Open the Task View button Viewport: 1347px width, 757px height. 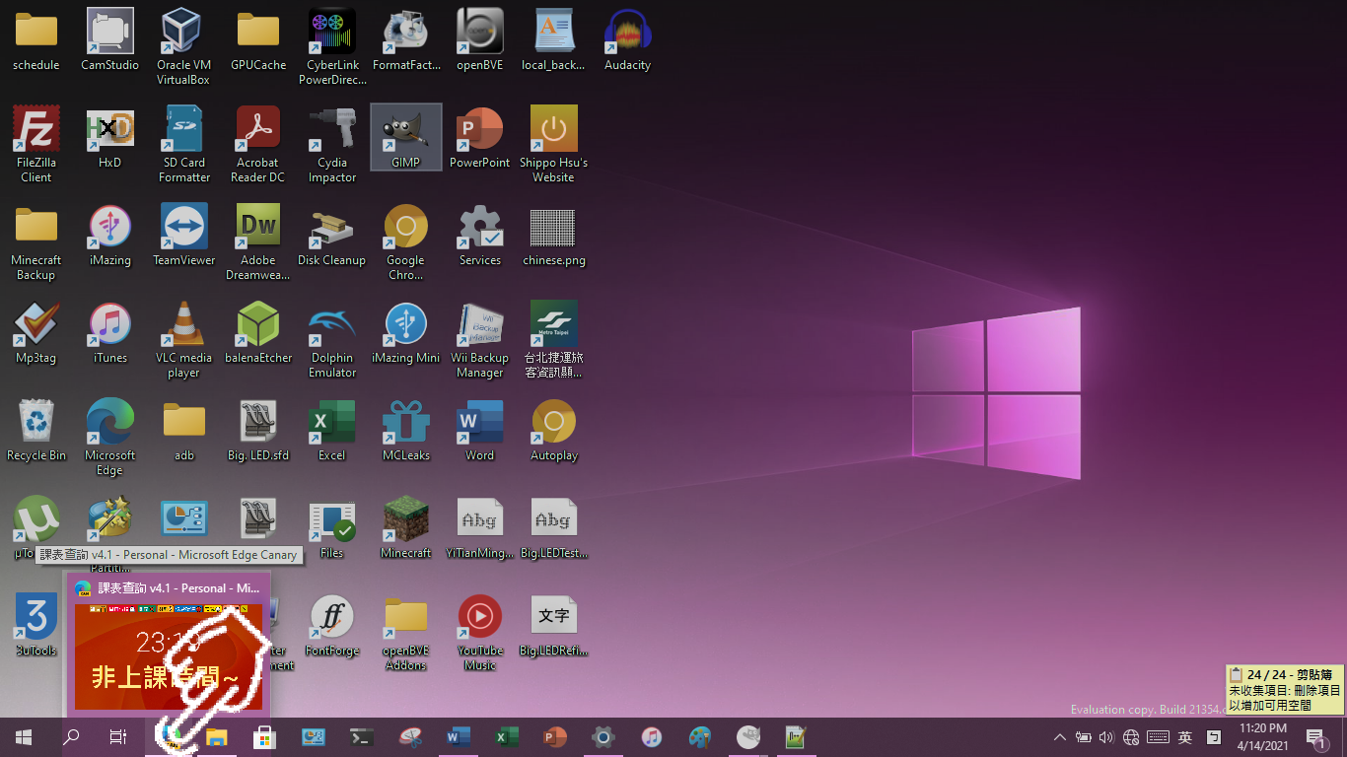[x=117, y=737]
